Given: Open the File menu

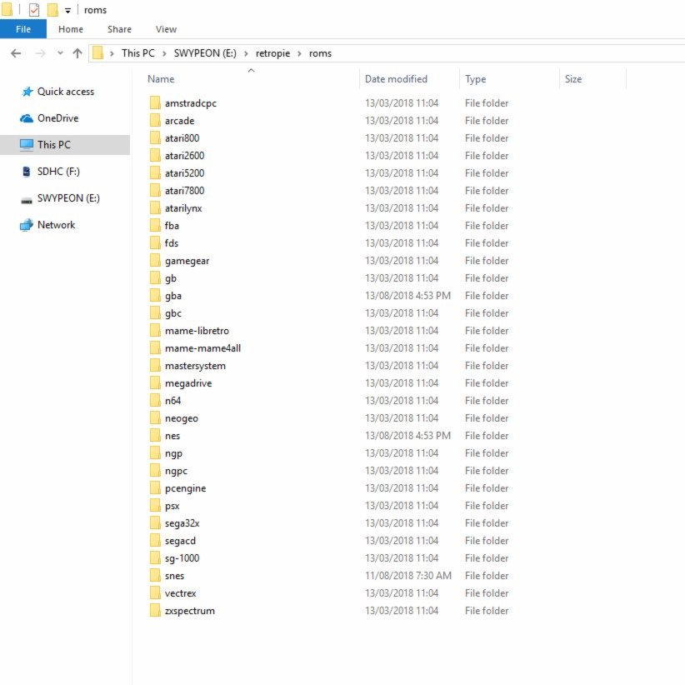Looking at the screenshot, I should pos(23,29).
